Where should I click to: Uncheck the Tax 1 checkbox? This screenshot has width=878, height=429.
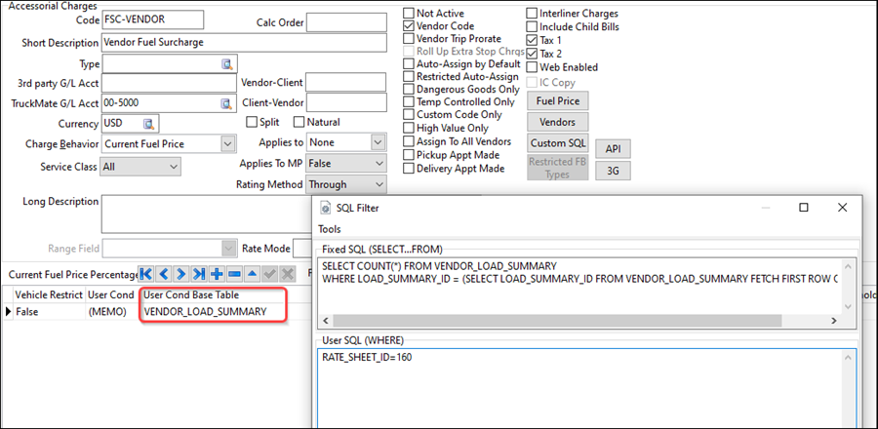click(x=532, y=40)
